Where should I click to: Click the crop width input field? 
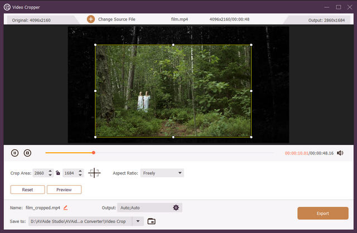40,173
